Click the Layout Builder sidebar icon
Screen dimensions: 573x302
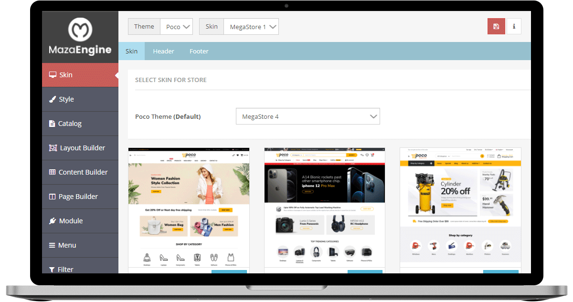[x=53, y=148]
